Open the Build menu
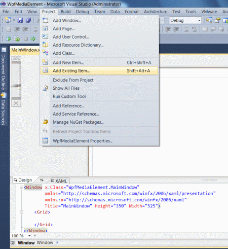This screenshot has width=228, height=249. pyautogui.click(x=65, y=12)
